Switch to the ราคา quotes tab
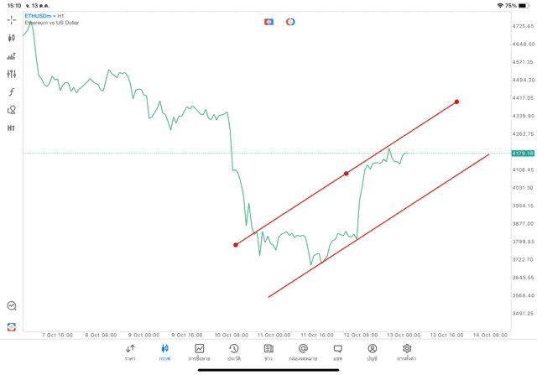This screenshot has width=537, height=375. (x=130, y=352)
